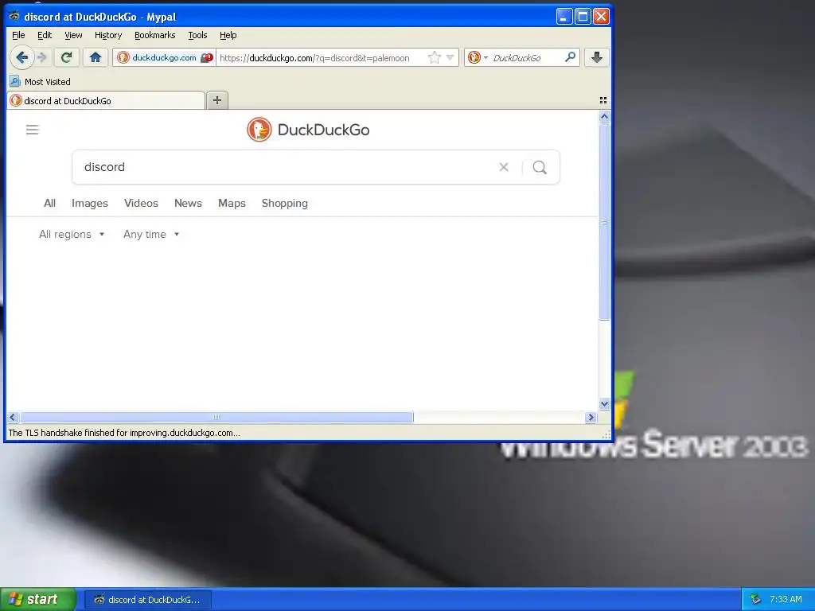This screenshot has height=611, width=815.
Task: Select the discord at DuckDuckGo tab
Action: pyautogui.click(x=106, y=100)
